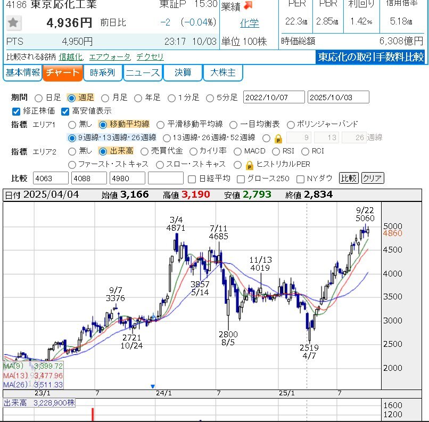Select the 日足 period radio button
Screen dimensions: 429x422
[x=38, y=98]
